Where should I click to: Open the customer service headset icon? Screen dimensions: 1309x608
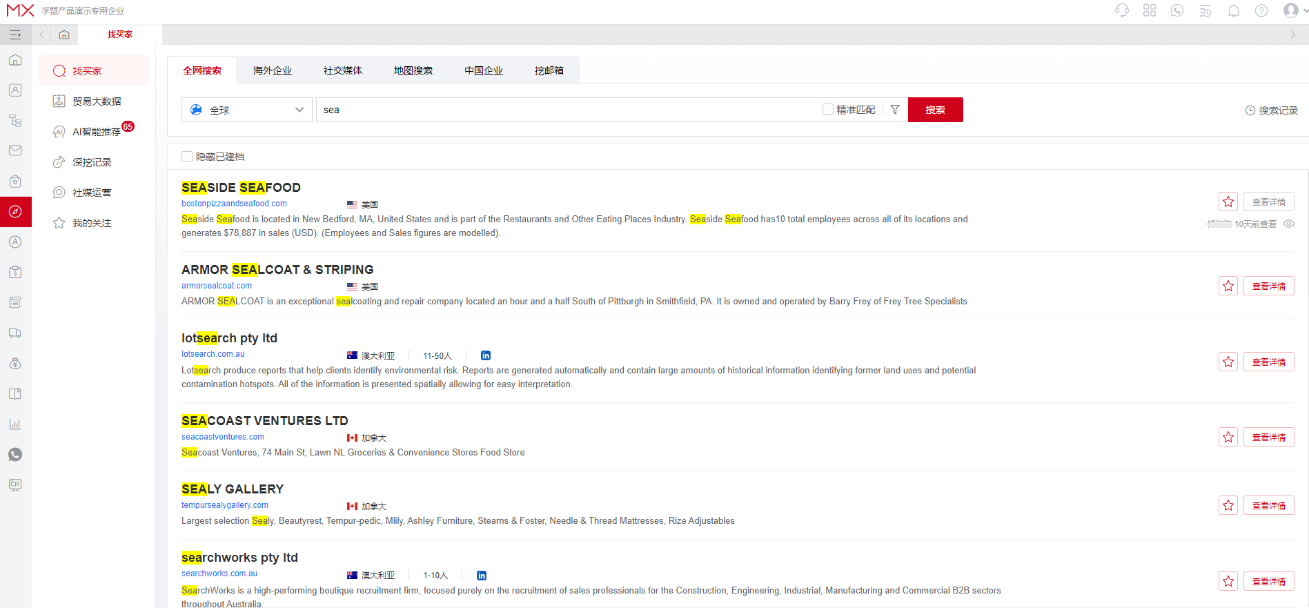point(1122,11)
